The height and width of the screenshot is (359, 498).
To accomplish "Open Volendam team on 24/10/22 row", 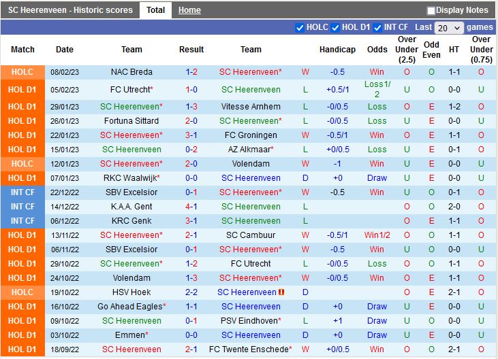I will tap(131, 278).
